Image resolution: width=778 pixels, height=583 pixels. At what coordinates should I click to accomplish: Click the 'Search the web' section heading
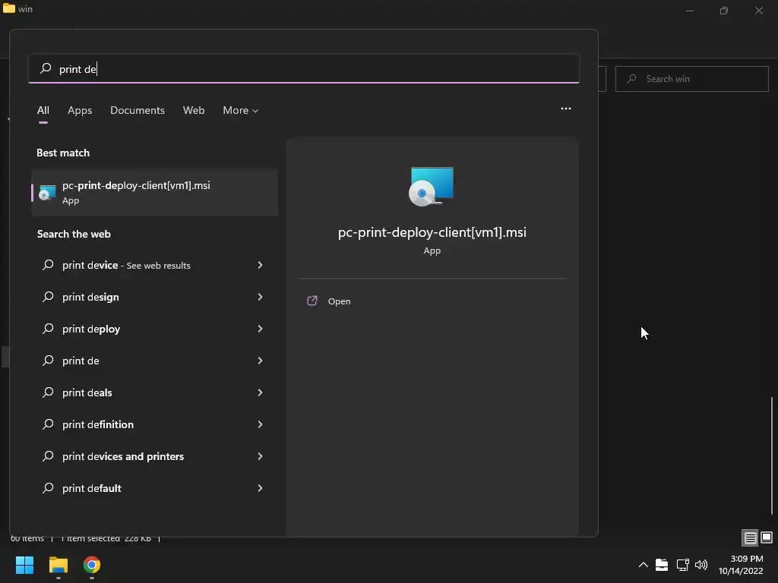click(x=74, y=234)
